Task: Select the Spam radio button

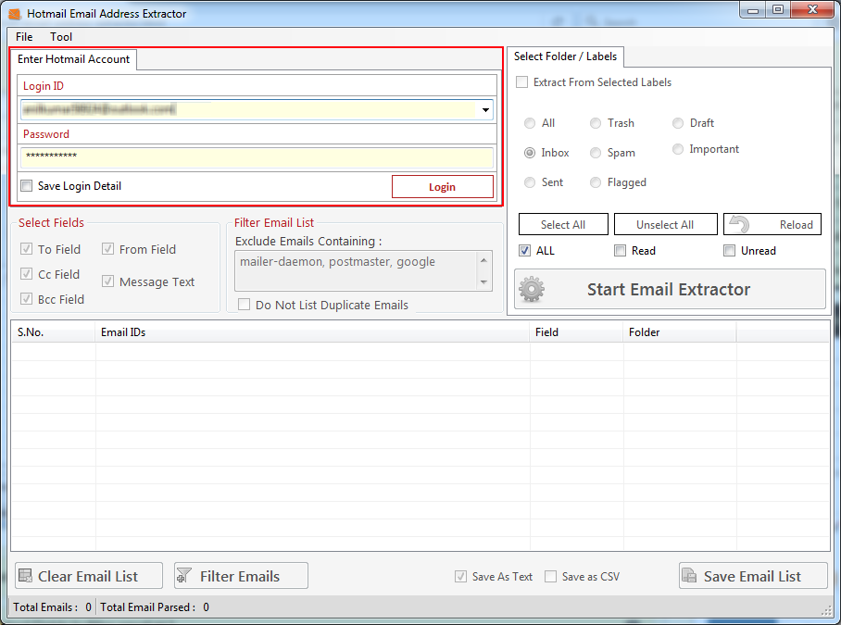Action: click(x=596, y=153)
